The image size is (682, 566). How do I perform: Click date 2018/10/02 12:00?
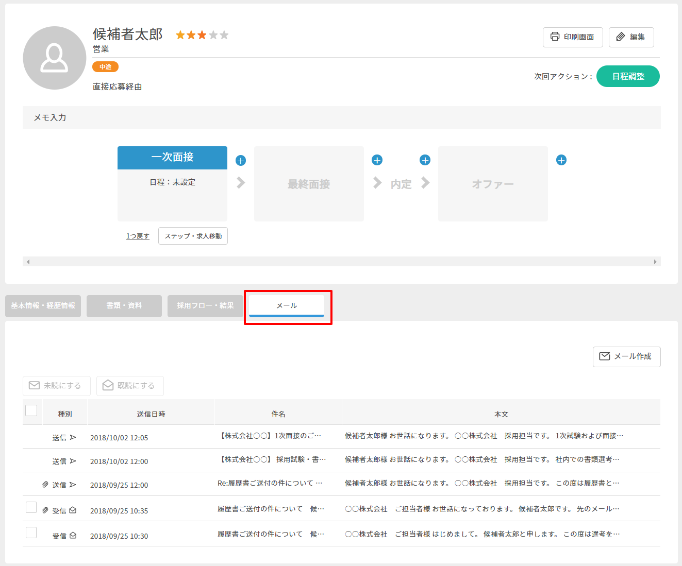coord(119,461)
